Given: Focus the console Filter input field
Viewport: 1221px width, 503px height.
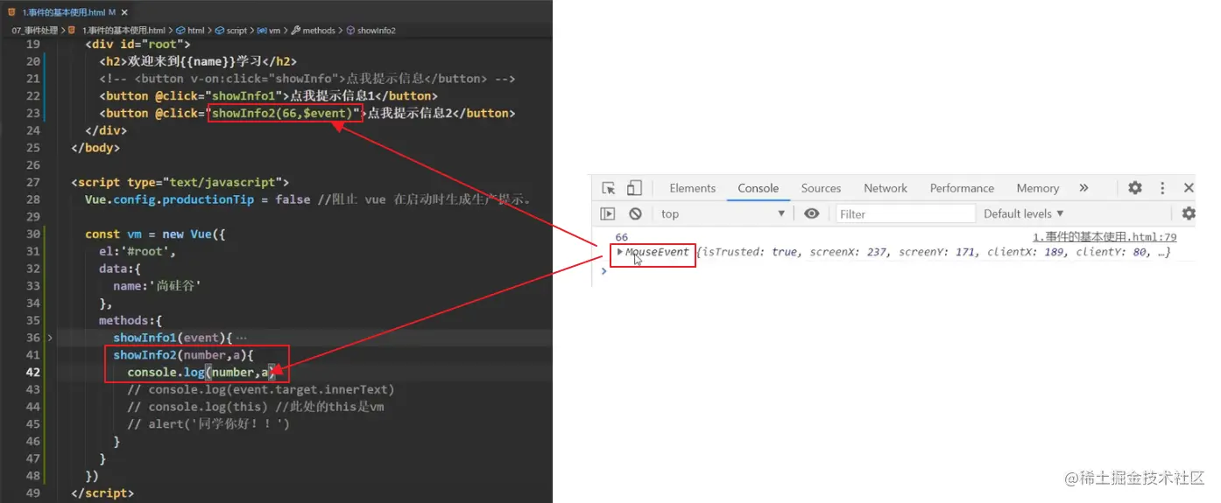Looking at the screenshot, I should [905, 213].
